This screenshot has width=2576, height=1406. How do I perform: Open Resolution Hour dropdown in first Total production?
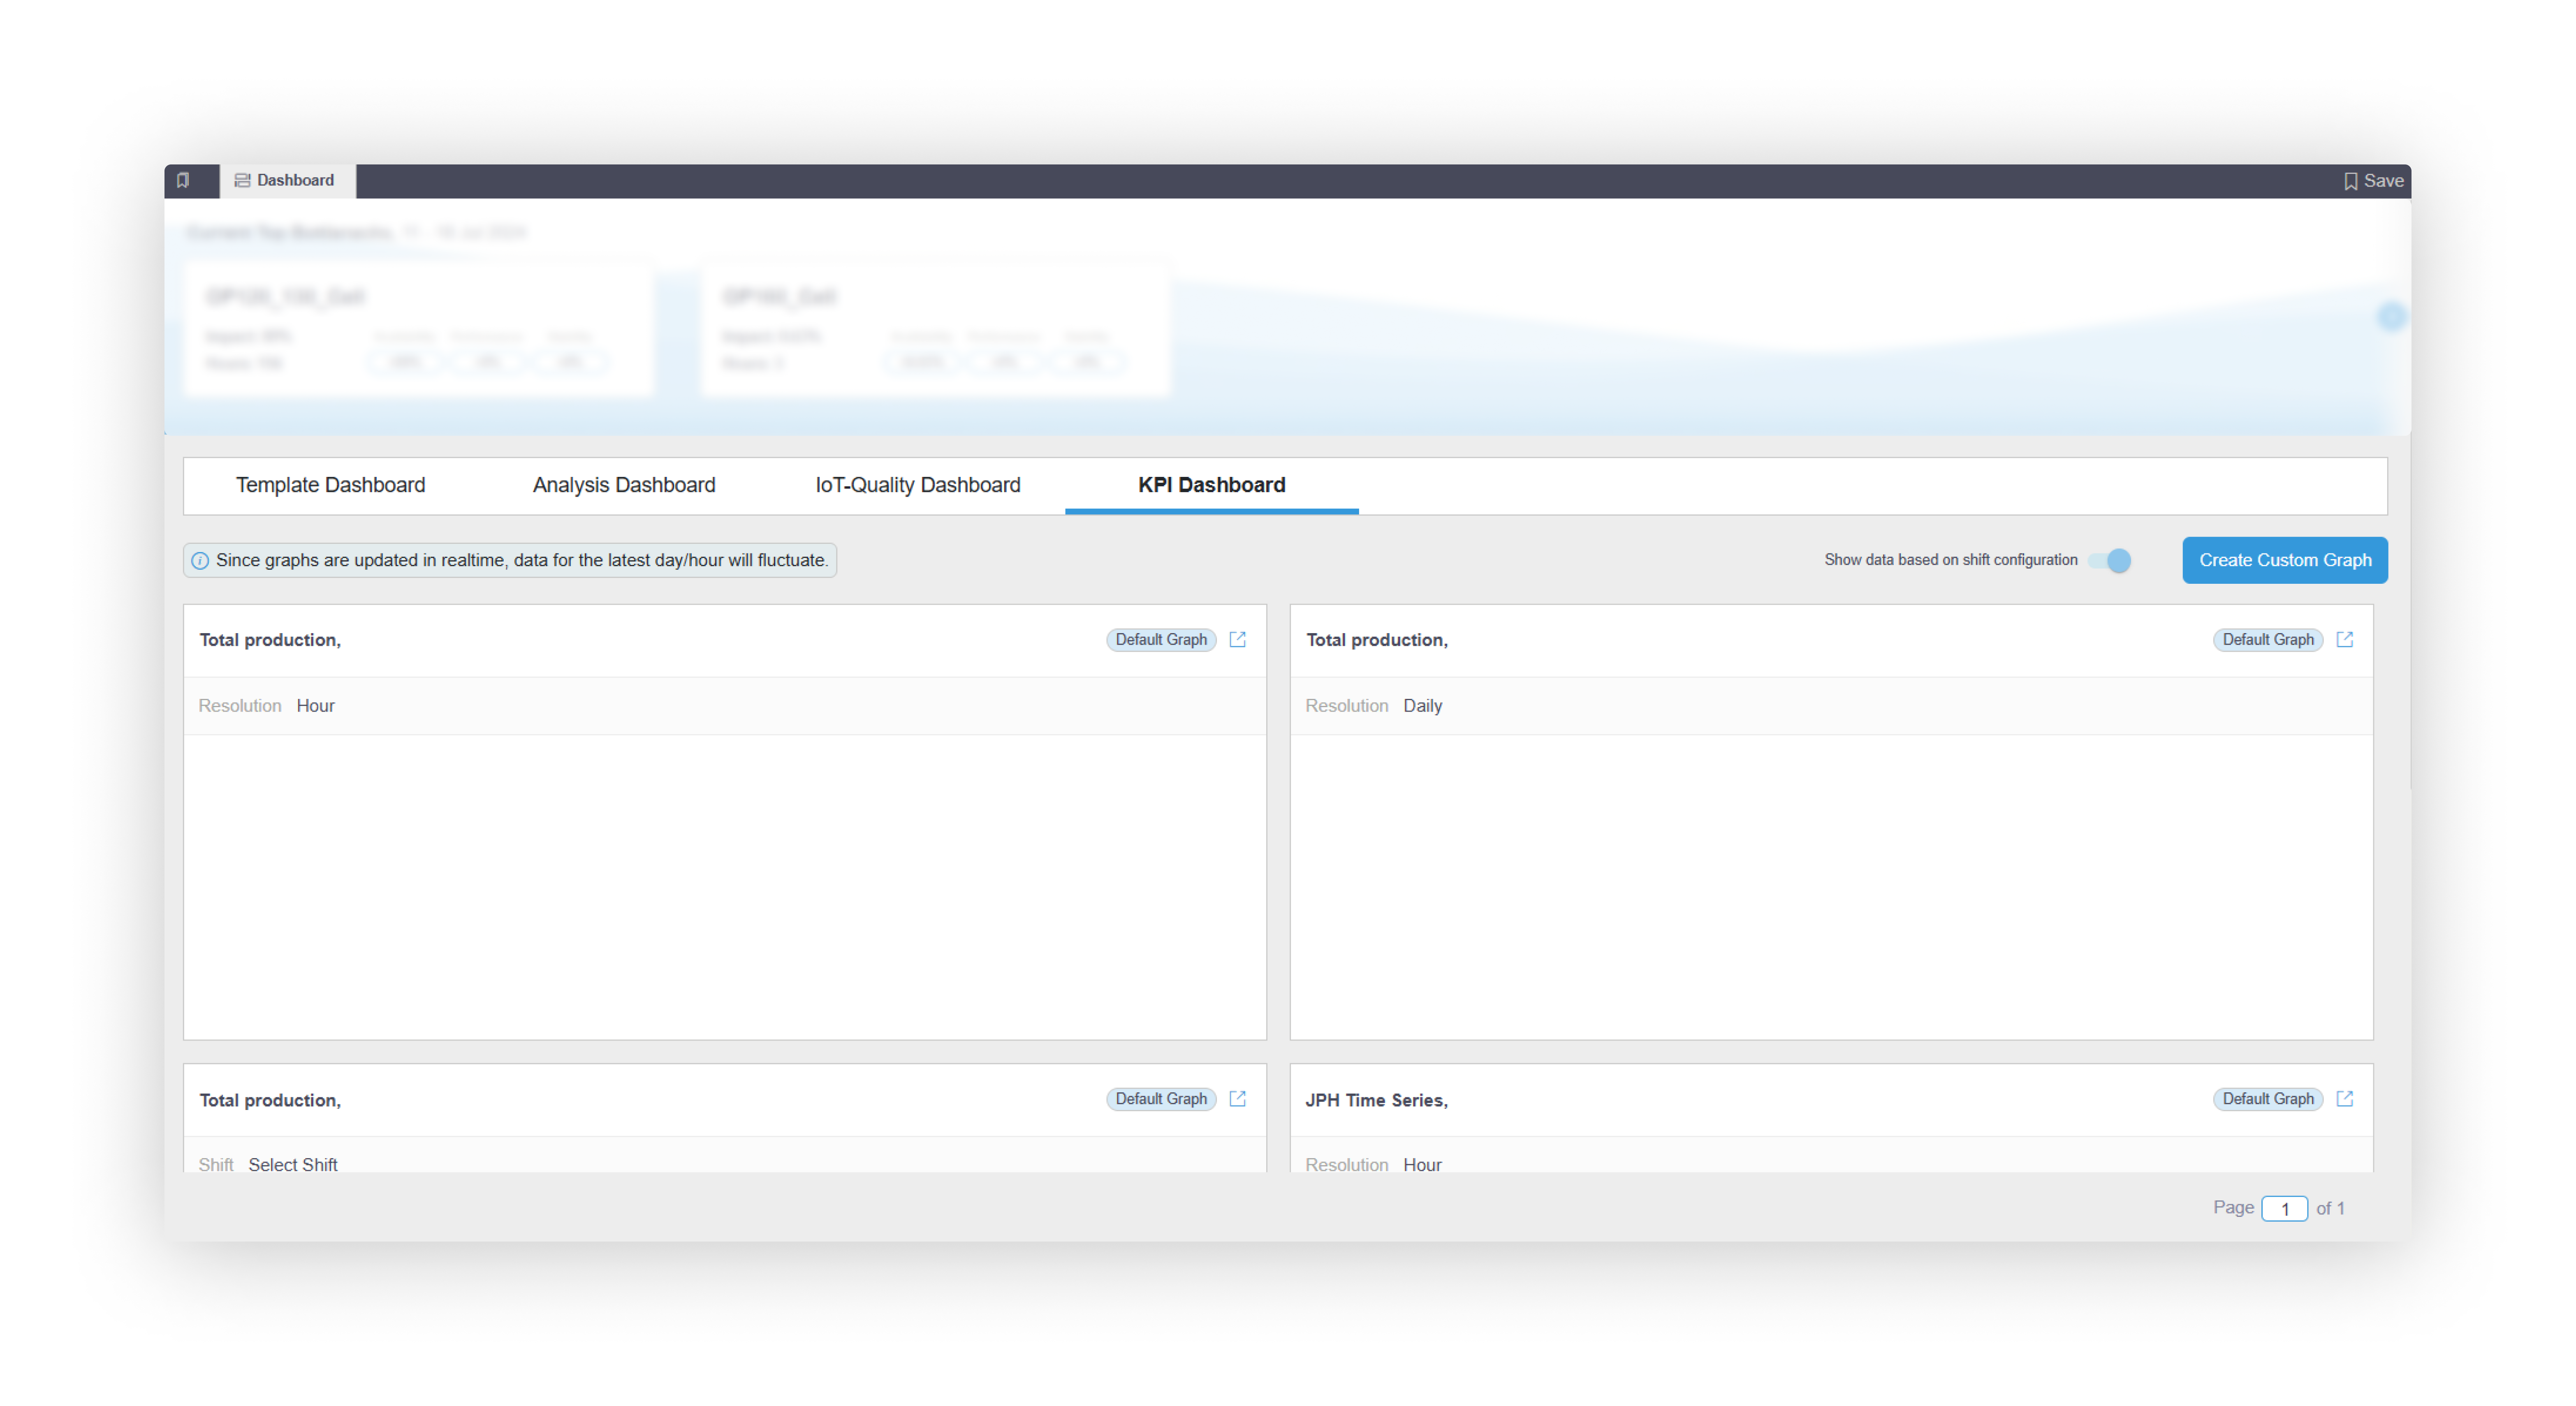(x=315, y=706)
